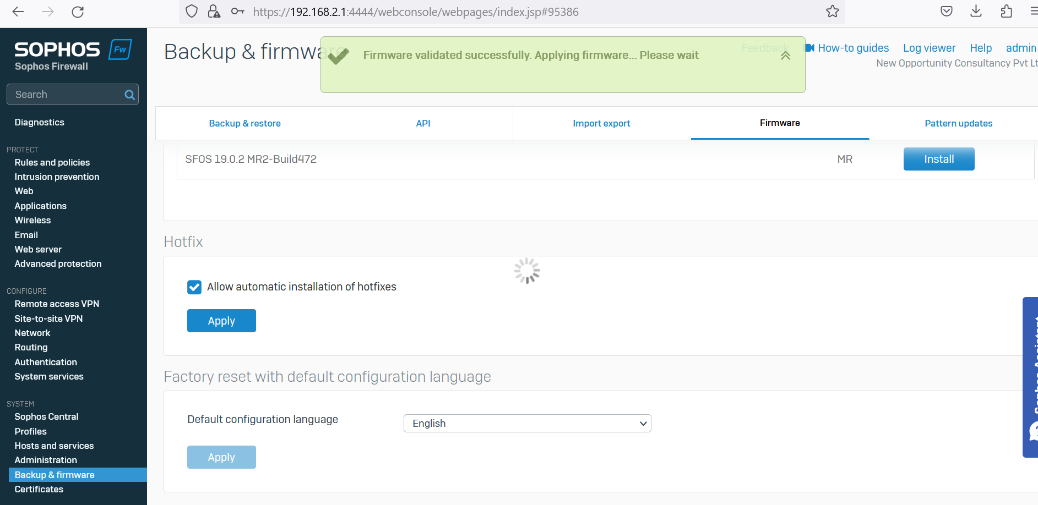Open the Log viewer link
The height and width of the screenshot is (505, 1038).
[929, 48]
